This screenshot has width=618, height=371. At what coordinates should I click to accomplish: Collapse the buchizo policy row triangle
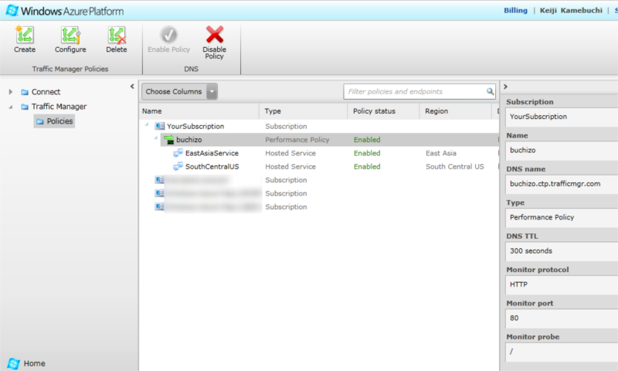(156, 138)
